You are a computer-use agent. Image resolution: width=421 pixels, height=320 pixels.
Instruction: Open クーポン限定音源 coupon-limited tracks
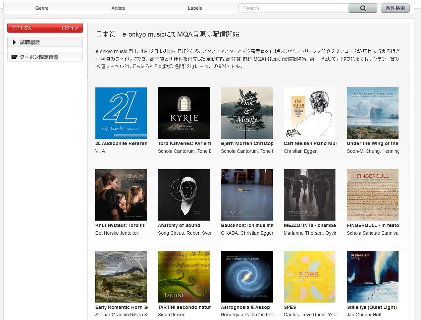[x=45, y=57]
